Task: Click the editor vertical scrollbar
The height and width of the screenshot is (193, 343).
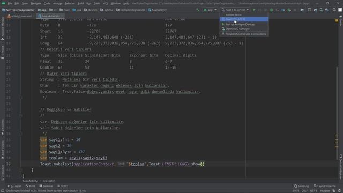Action: 337,114
